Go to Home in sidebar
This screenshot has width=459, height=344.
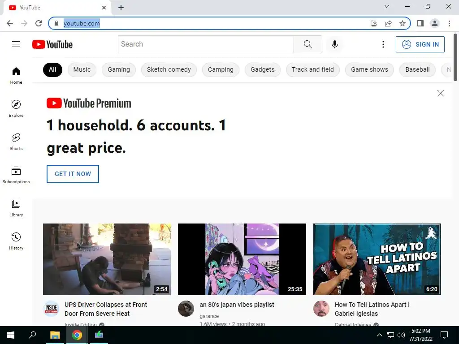pos(16,75)
